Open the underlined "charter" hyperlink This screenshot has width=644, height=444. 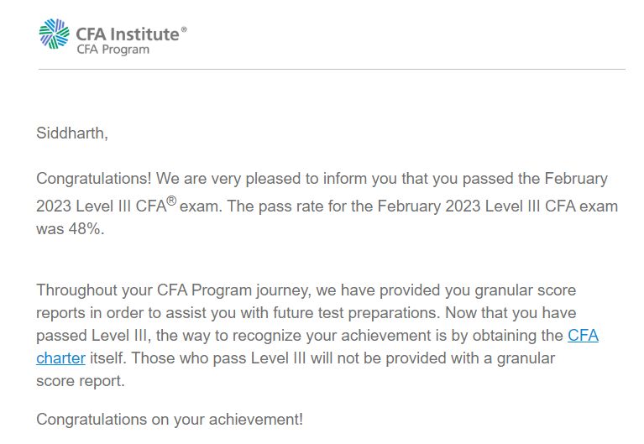60,358
